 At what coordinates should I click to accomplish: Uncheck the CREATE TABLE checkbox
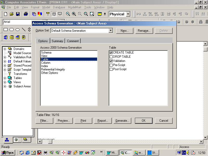[x=111, y=53]
